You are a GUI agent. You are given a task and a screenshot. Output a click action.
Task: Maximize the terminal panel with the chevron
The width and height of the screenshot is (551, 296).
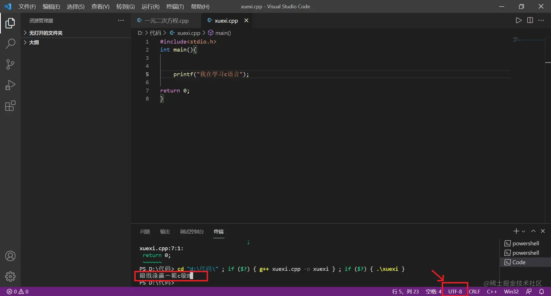533,231
